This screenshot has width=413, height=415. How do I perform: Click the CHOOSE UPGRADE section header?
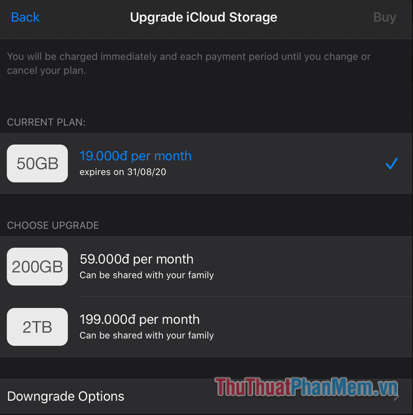click(x=53, y=225)
